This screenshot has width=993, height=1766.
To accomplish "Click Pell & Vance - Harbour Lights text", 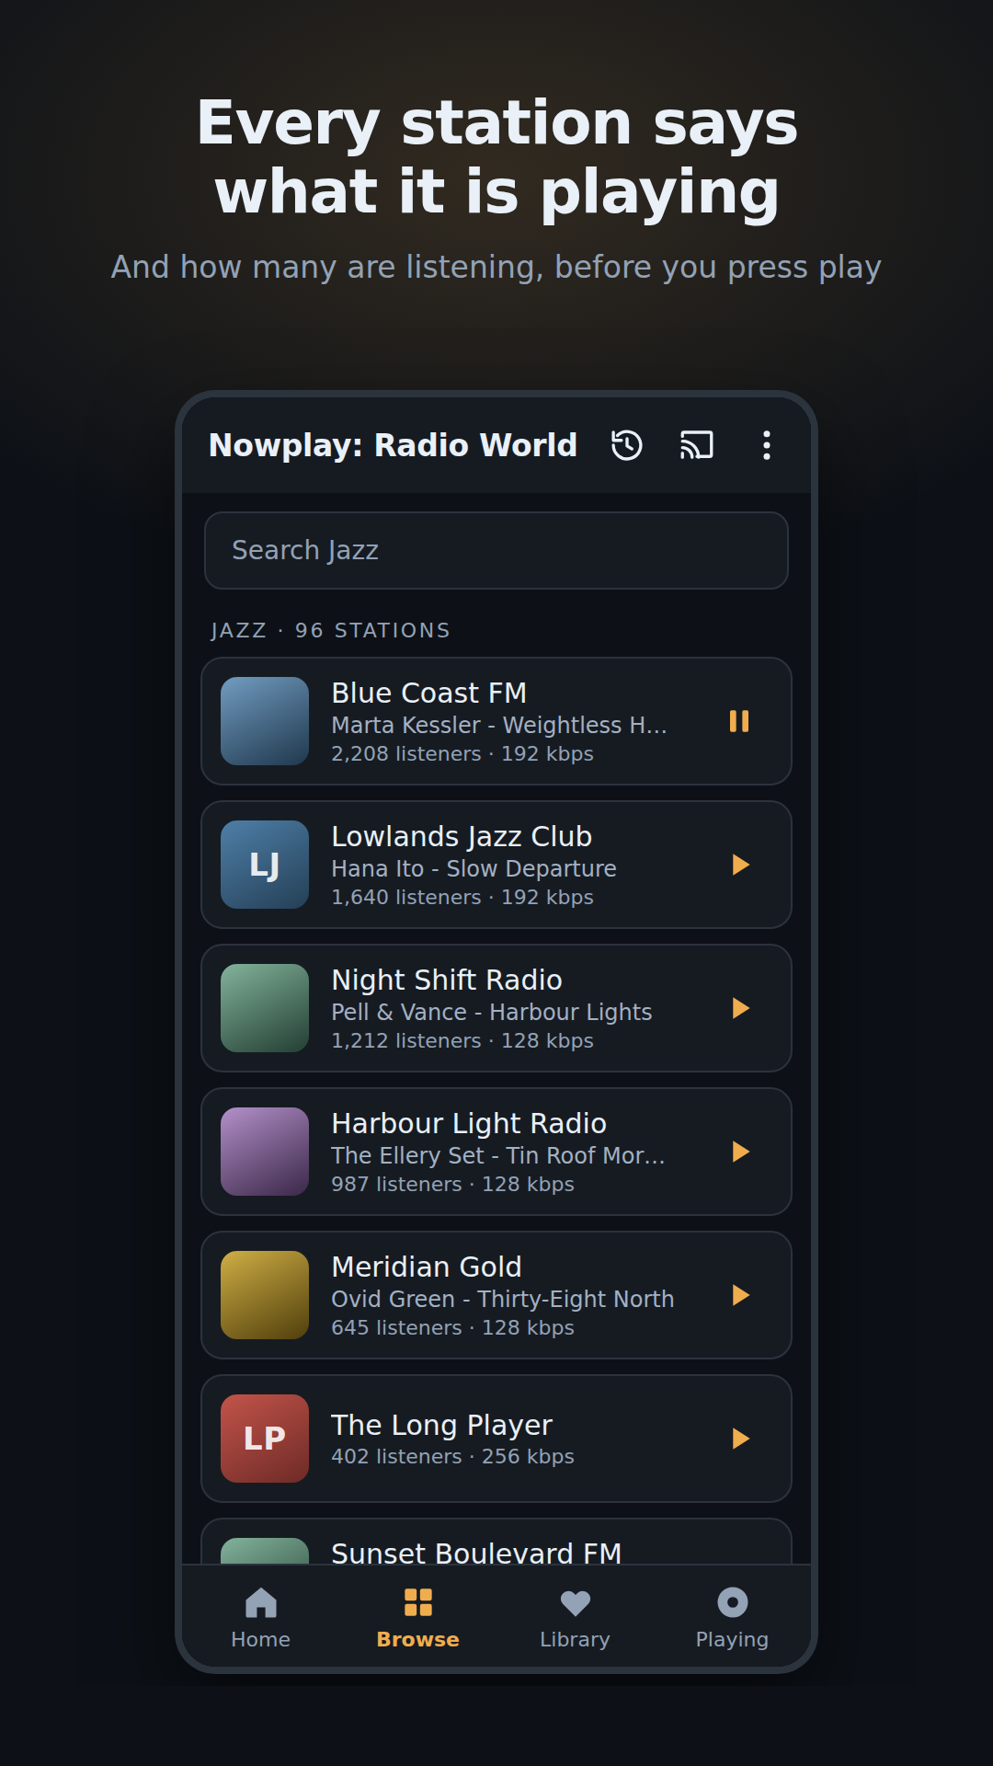I will 492,1012.
